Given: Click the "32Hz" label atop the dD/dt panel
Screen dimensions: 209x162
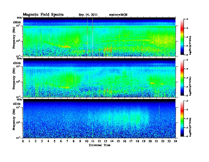Looking at the screenshot, I should pyautogui.click(x=19, y=58).
